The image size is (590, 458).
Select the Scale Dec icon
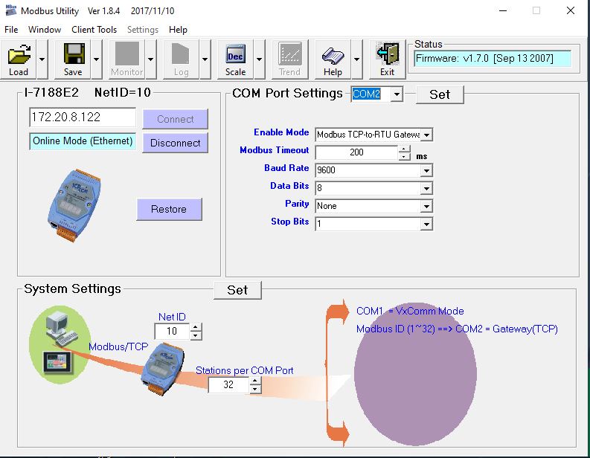(235, 55)
